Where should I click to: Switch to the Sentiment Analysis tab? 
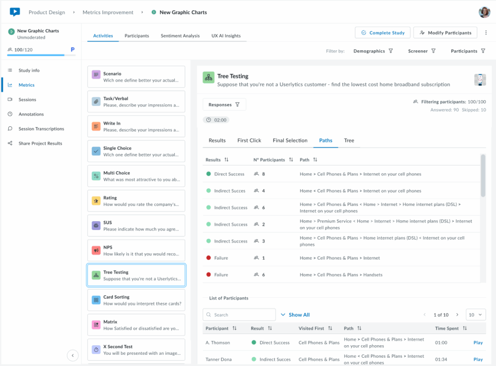(180, 36)
